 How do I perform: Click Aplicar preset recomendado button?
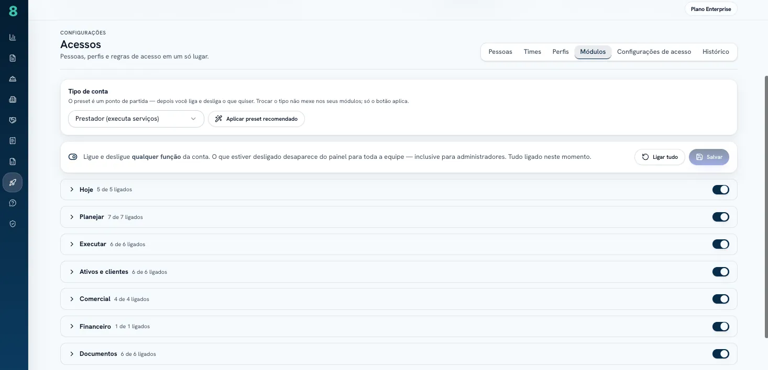point(256,119)
